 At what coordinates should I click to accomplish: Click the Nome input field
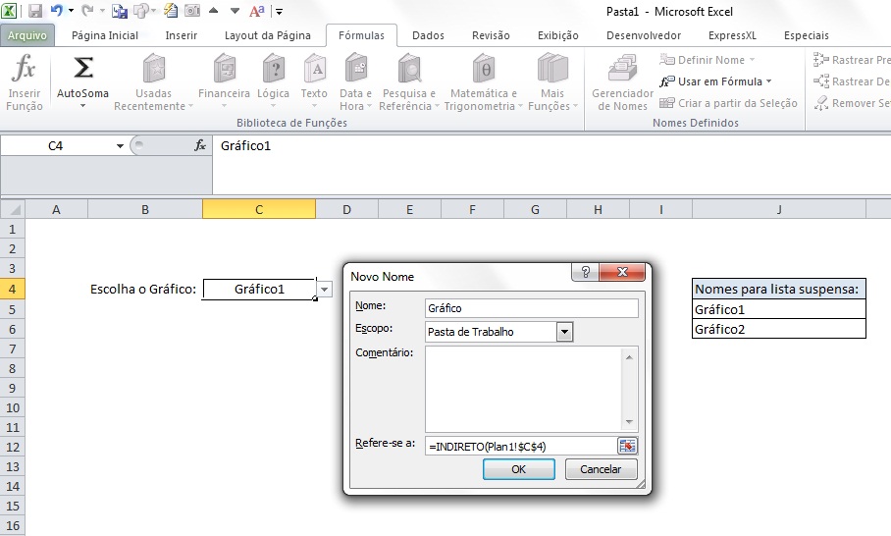531,308
